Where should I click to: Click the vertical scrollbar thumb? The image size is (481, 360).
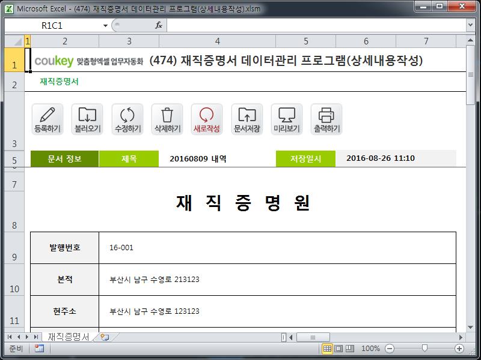pos(470,75)
